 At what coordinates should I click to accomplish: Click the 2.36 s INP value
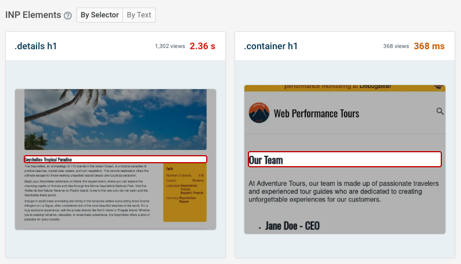[x=202, y=46]
